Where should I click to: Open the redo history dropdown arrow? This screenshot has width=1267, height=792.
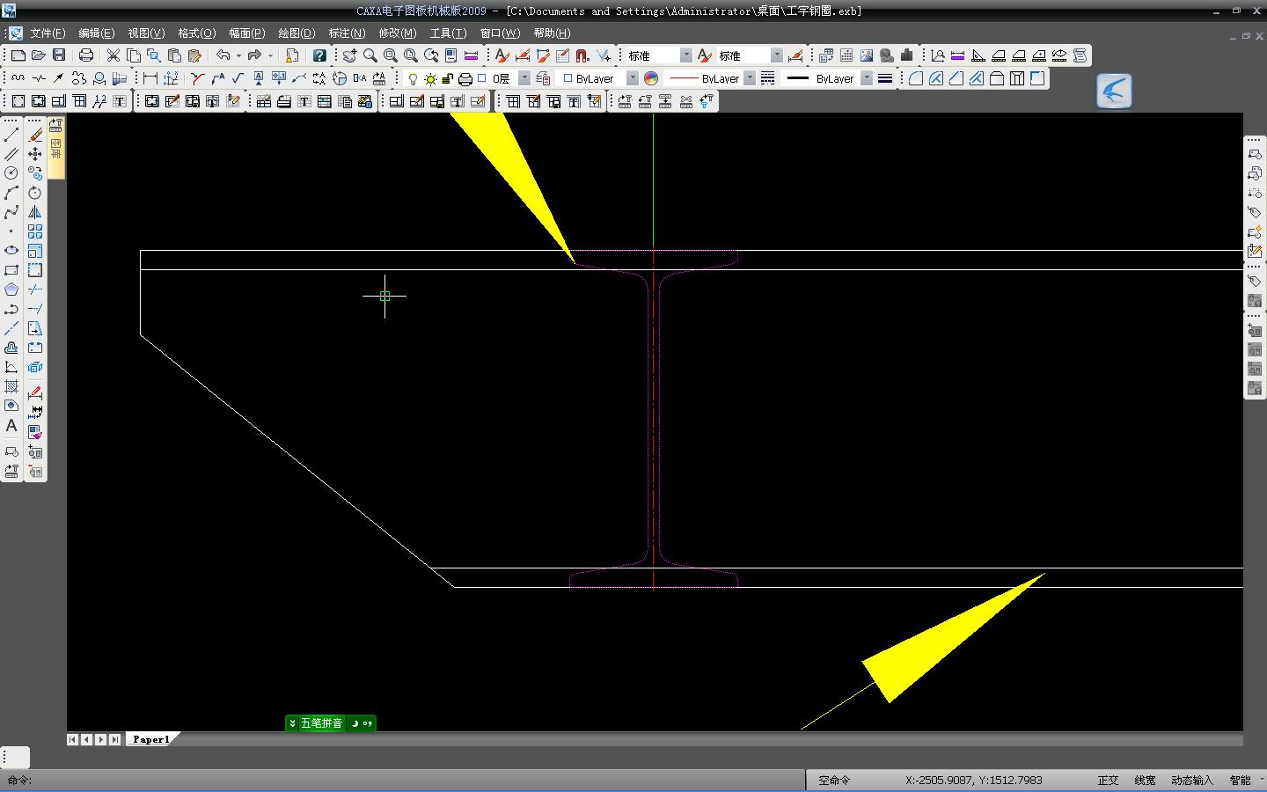tap(270, 55)
